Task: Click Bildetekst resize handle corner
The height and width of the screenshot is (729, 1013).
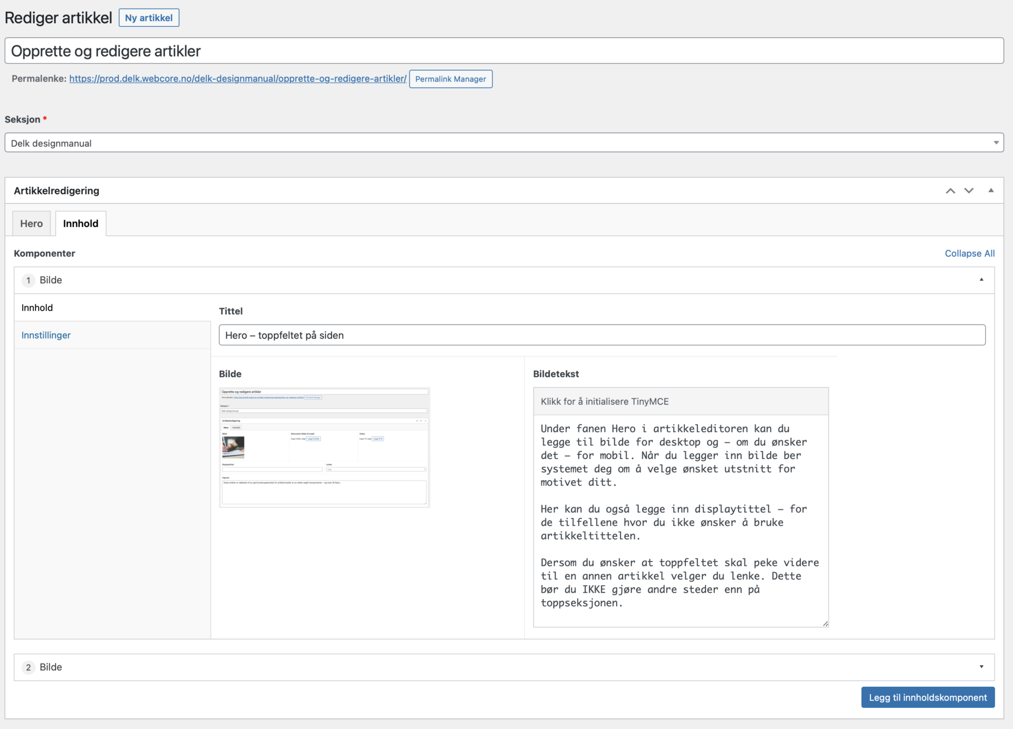Action: pyautogui.click(x=825, y=624)
